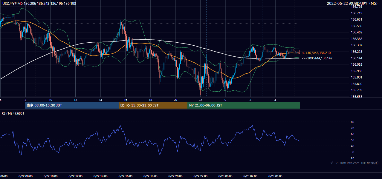This screenshot has width=382, height=179.
Task: Click the orange 40 SMA 136.210 label
Action: click(x=316, y=53)
